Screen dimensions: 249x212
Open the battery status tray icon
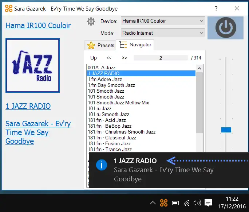pos(175,203)
